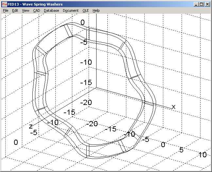Viewport: 212px width, 172px height.
Task: Open the CAD menu
Action: coord(36,10)
